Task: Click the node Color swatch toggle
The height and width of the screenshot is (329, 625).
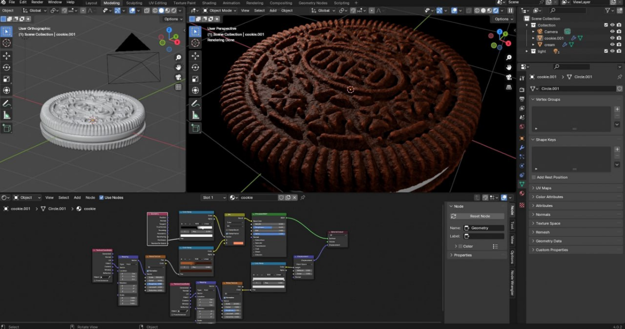Action: pyautogui.click(x=460, y=247)
